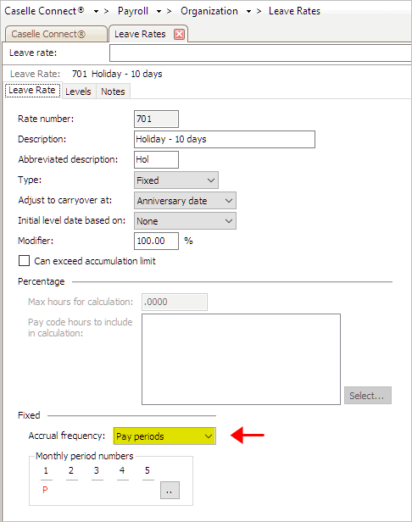
Task: Click monthly period number 2
Action: (71, 471)
